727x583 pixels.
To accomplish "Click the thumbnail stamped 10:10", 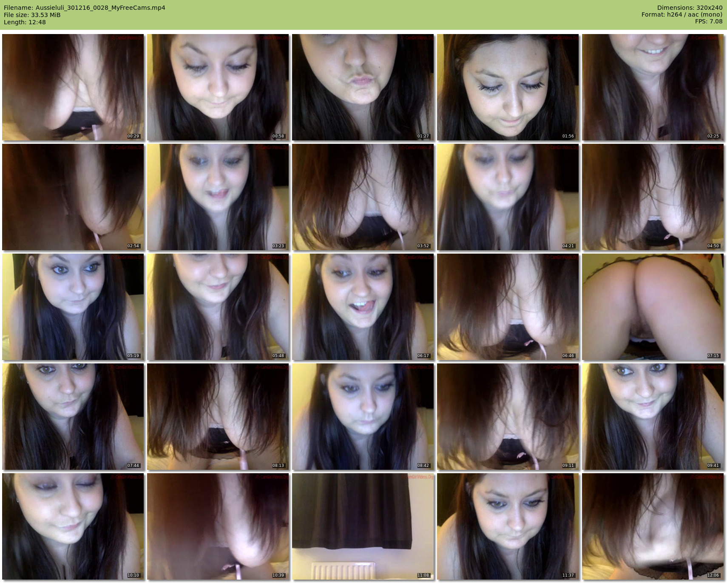I will click(73, 526).
